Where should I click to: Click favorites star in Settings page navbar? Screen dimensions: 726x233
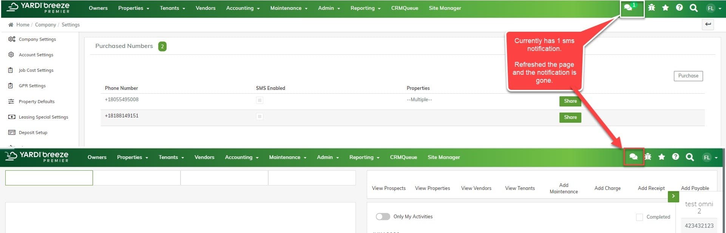[x=666, y=8]
